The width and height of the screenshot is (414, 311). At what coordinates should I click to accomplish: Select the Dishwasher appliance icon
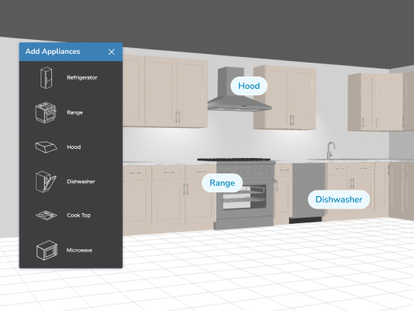[46, 182]
